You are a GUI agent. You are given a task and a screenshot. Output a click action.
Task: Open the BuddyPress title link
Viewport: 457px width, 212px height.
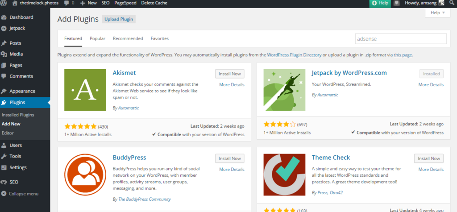tap(129, 158)
